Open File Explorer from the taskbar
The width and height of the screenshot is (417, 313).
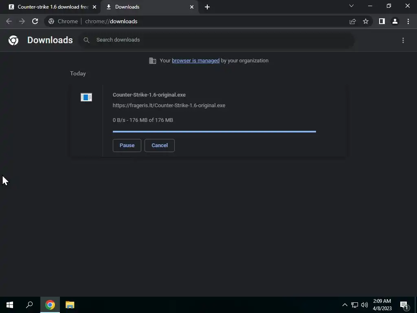tap(70, 305)
